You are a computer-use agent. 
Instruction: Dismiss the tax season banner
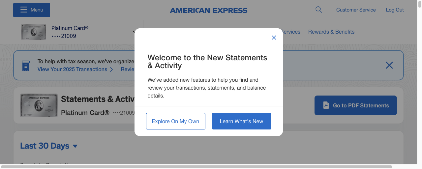(x=389, y=65)
